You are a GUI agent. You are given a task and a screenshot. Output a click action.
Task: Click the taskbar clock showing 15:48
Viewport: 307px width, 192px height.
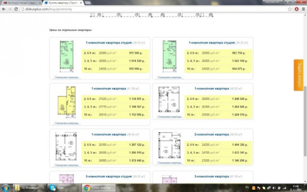(x=295, y=188)
